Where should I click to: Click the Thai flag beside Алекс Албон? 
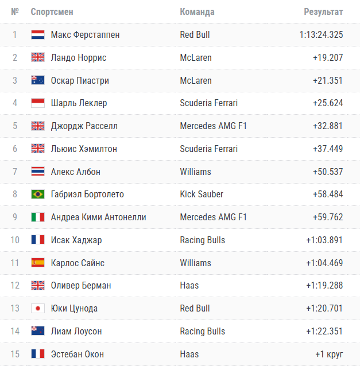[x=38, y=172]
